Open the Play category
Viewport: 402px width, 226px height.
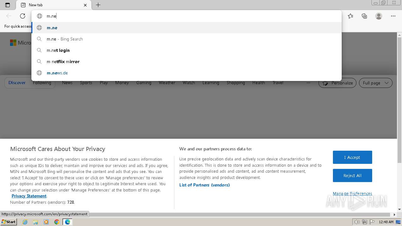coord(104,83)
